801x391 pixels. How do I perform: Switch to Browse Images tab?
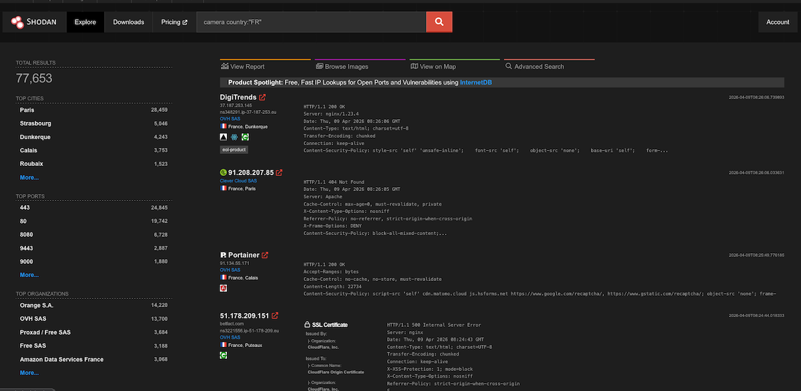(x=361, y=66)
